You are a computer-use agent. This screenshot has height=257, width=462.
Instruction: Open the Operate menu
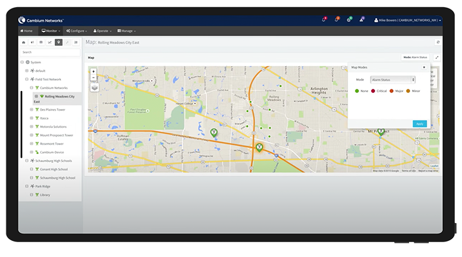click(x=102, y=31)
